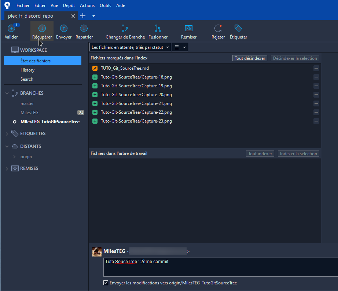The image size is (338, 291).
Task: Collapse the BRANCHES section
Action: pos(7,94)
